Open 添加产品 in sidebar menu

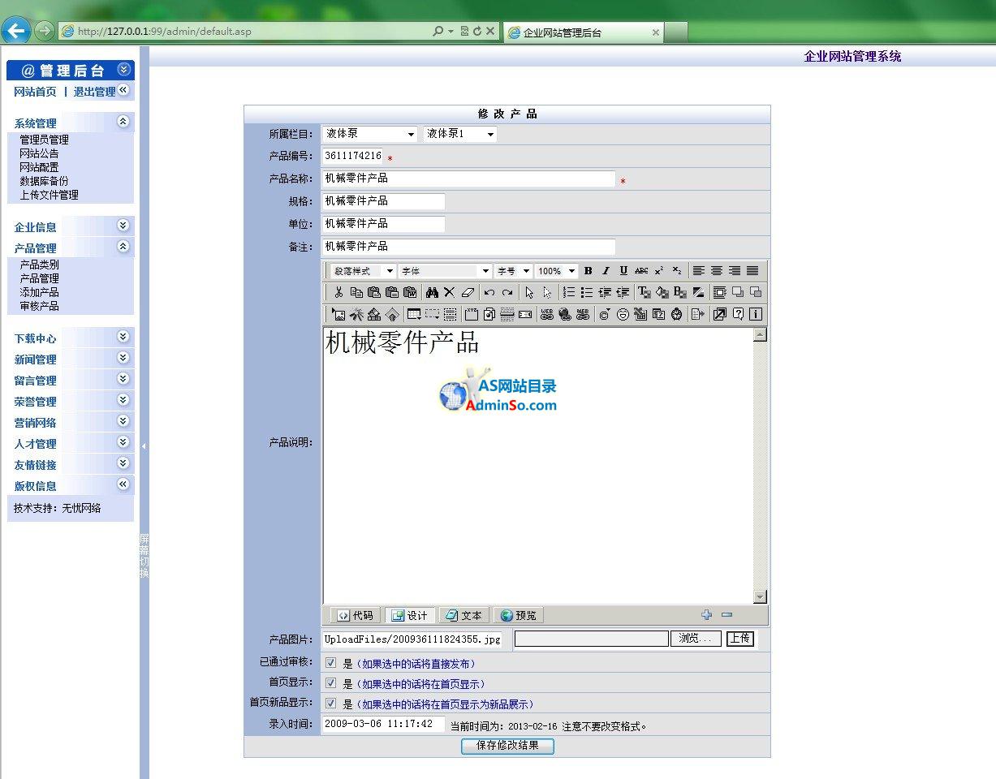[x=39, y=292]
